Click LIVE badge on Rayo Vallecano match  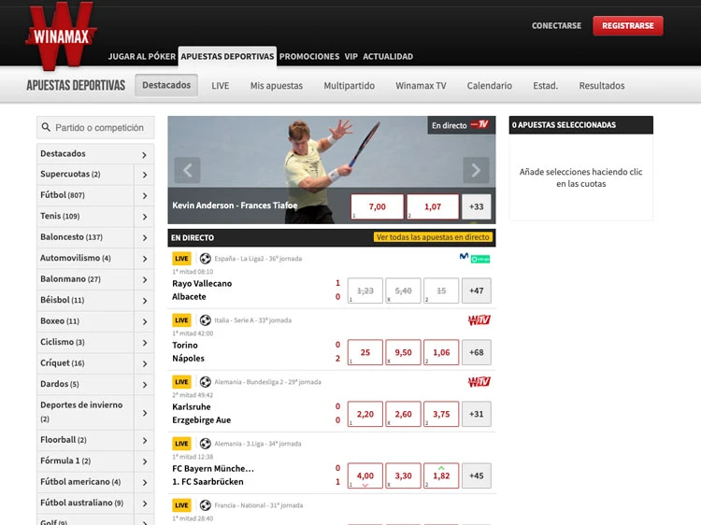coord(181,258)
